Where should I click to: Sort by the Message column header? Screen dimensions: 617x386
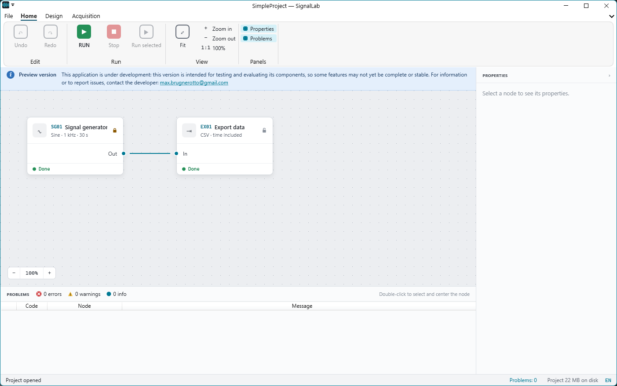[302, 306]
